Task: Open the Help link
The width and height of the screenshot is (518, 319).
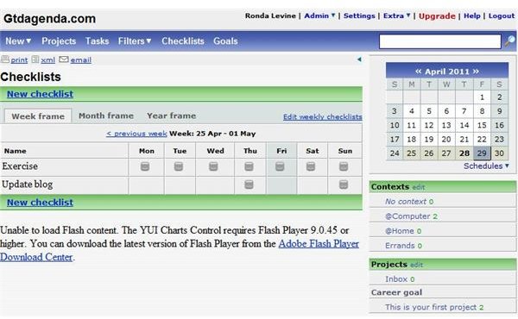Action: (471, 16)
